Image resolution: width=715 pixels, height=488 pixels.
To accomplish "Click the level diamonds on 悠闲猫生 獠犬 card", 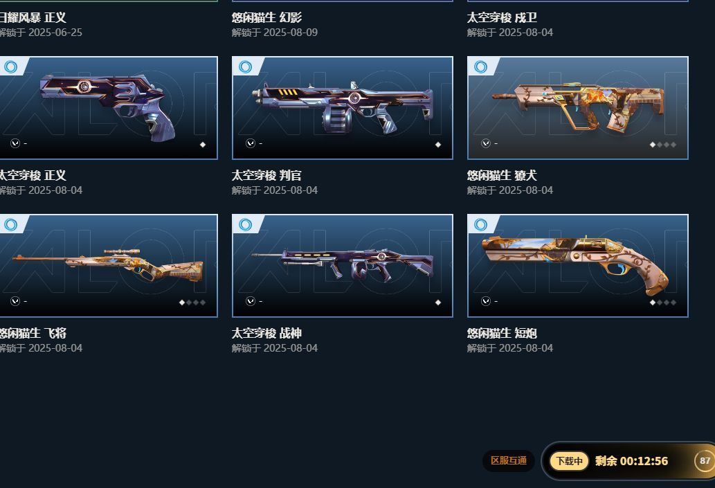I will coord(663,145).
